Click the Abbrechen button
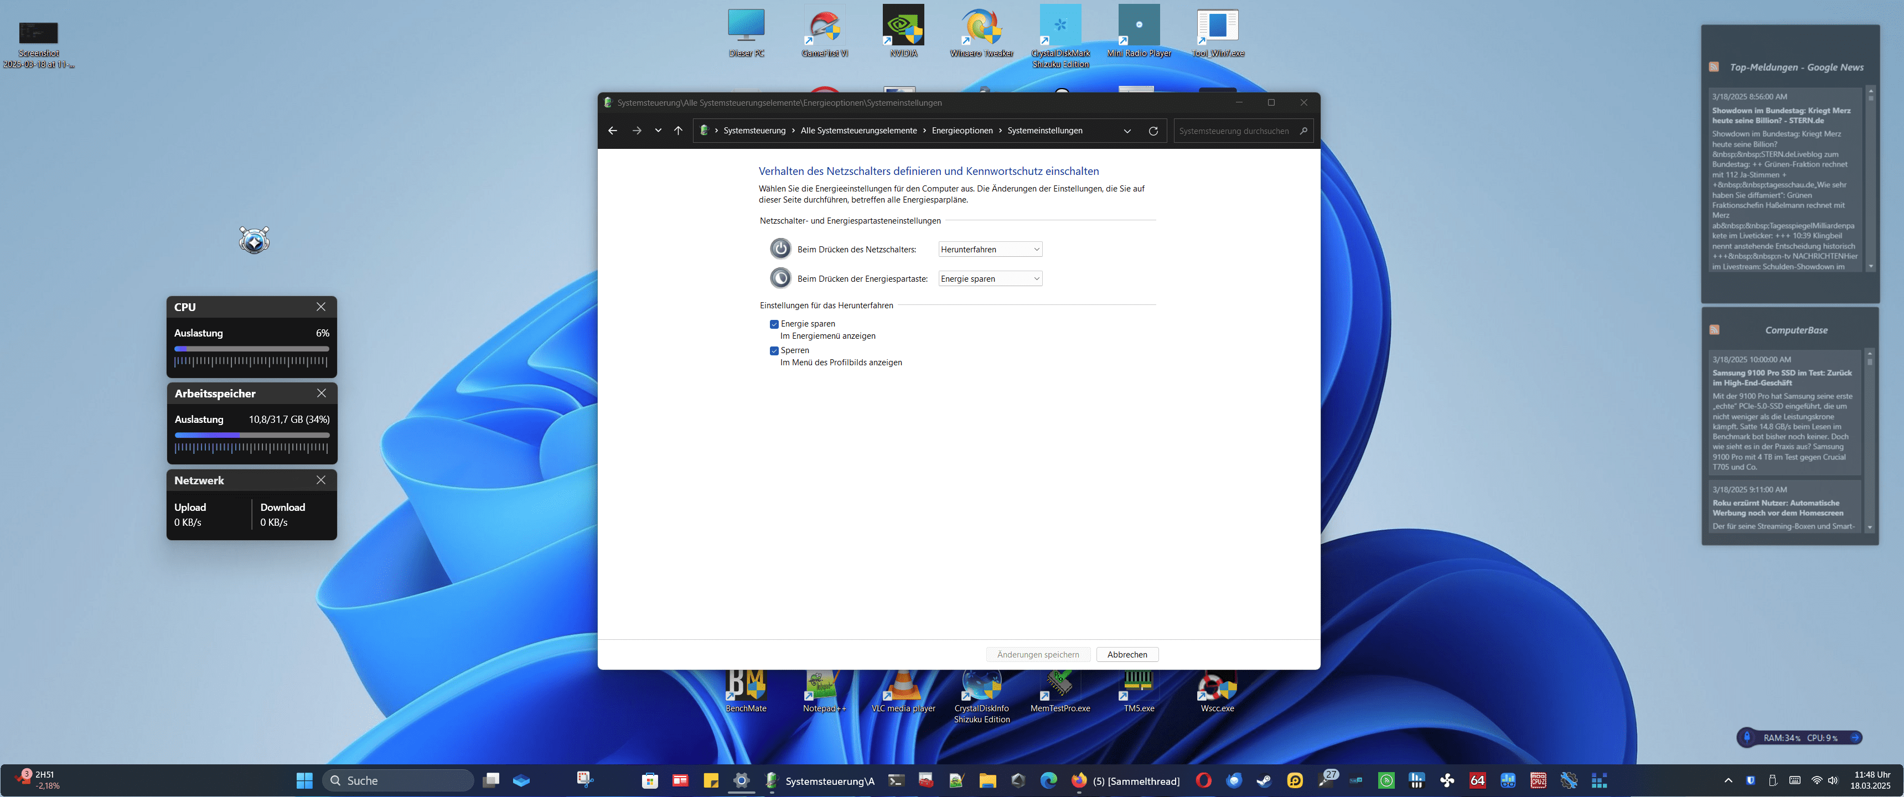Screen dimensions: 1904x797 click(x=1126, y=654)
